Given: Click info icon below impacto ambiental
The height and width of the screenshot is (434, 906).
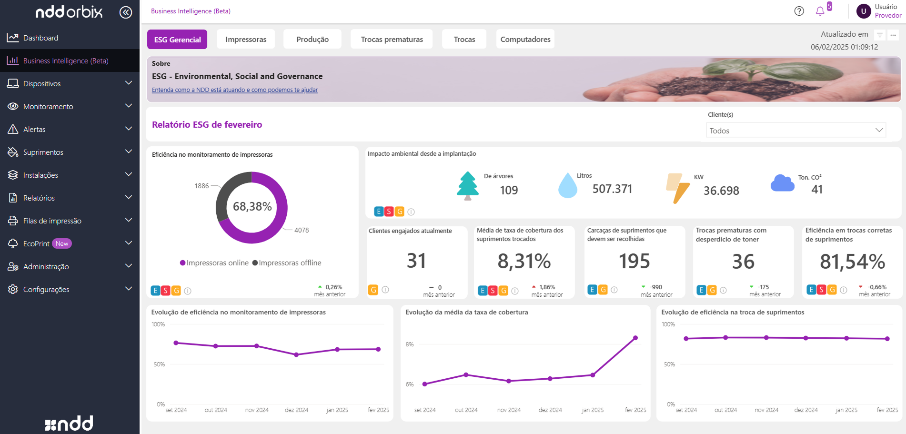Looking at the screenshot, I should (x=411, y=212).
